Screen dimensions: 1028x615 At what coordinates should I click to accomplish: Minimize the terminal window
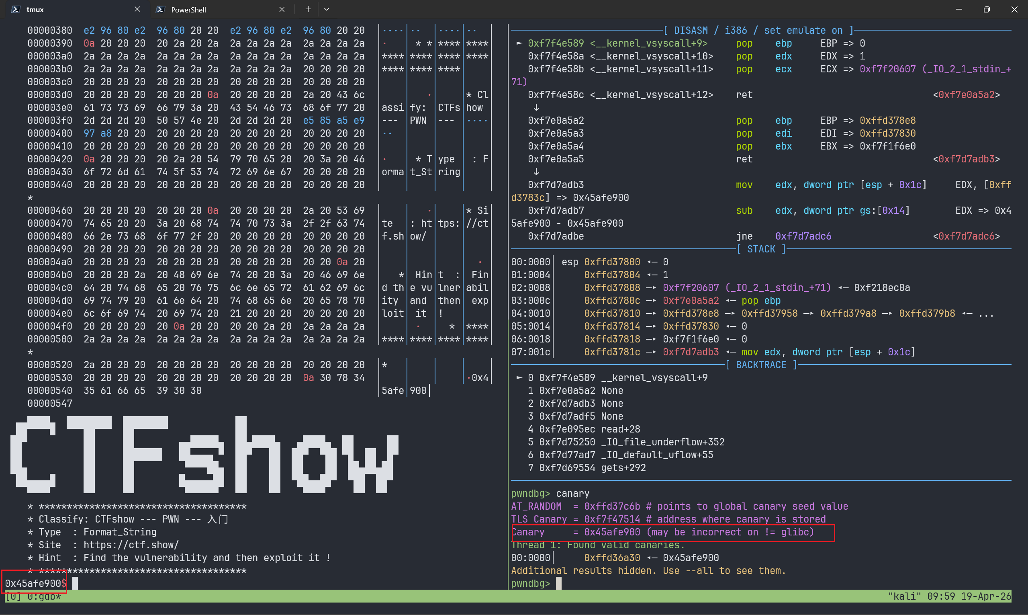[x=959, y=9]
